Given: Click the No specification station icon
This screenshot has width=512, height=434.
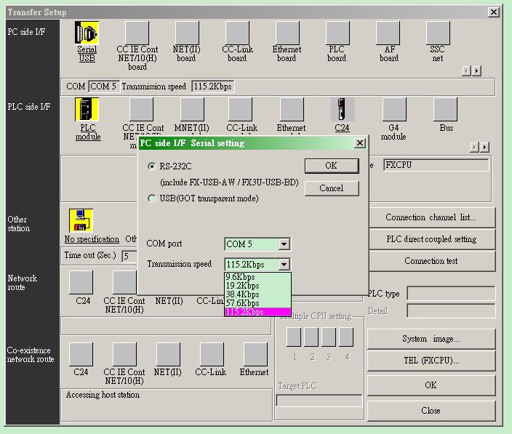Looking at the screenshot, I should [81, 221].
